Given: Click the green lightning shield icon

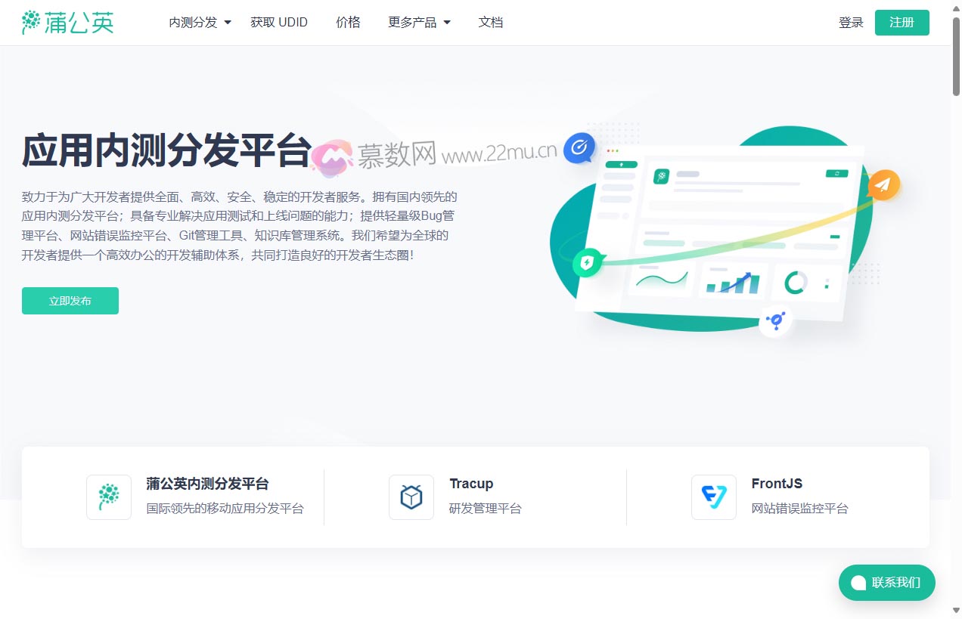Looking at the screenshot, I should click(588, 262).
